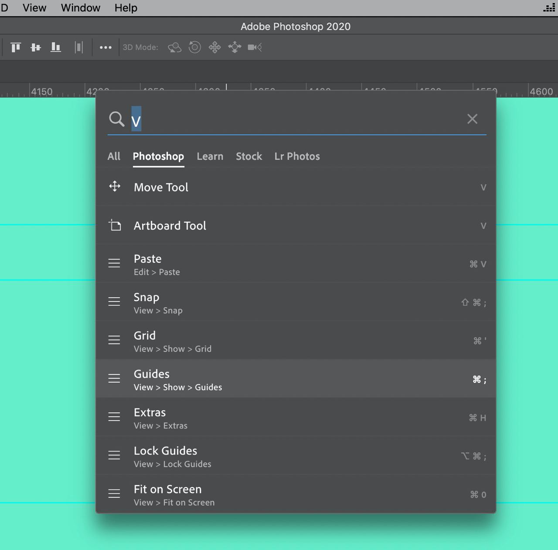The image size is (558, 550).
Task: Click the distribute horizontally icon
Action: point(78,47)
